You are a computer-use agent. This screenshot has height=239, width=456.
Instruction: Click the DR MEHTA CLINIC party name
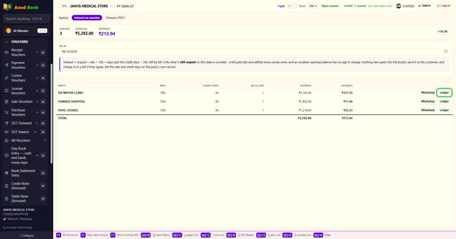pos(71,93)
